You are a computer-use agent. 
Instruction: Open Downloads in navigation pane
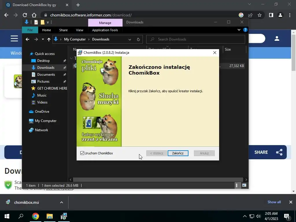[46, 68]
